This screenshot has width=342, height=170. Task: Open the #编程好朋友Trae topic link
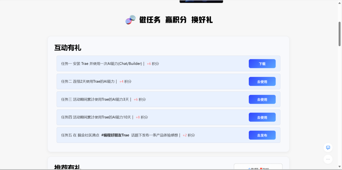coord(115,135)
